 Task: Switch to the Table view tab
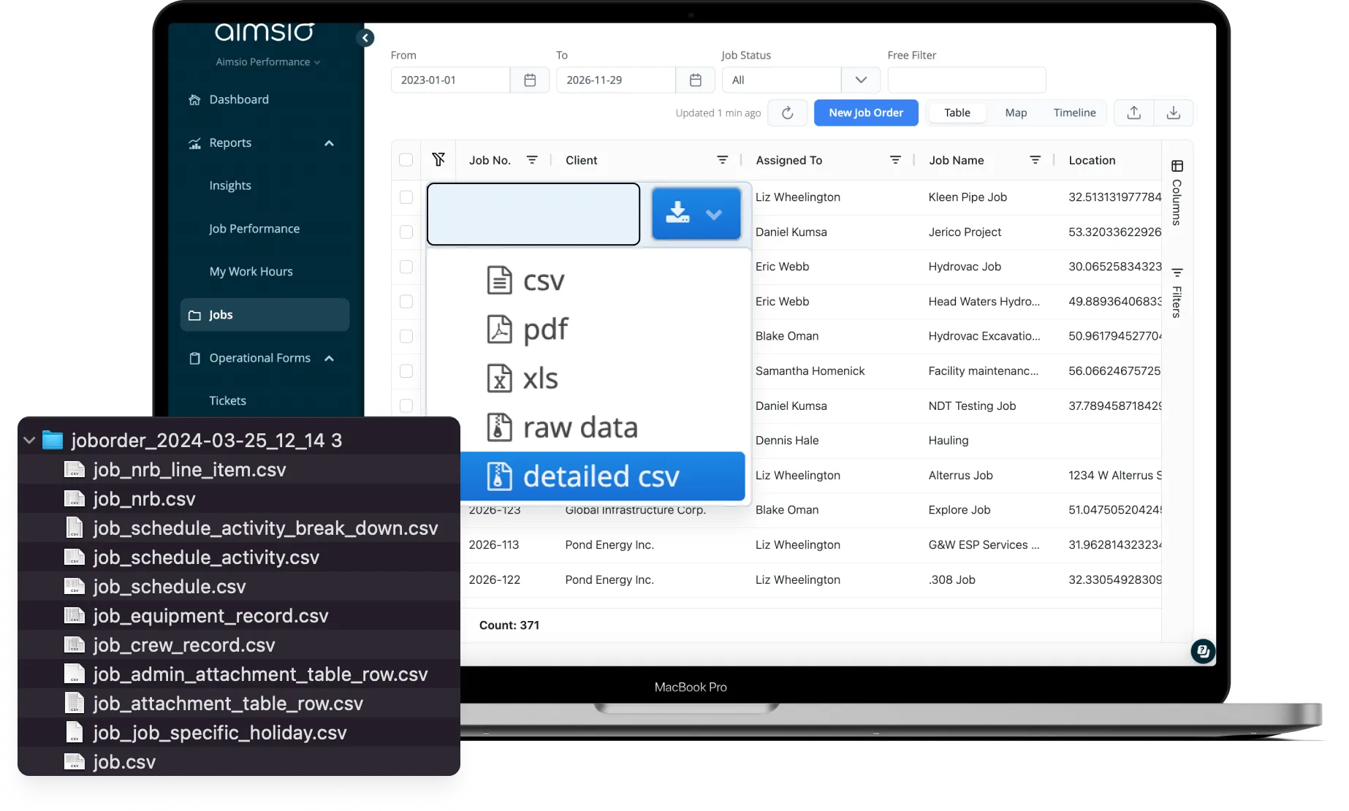pos(957,113)
